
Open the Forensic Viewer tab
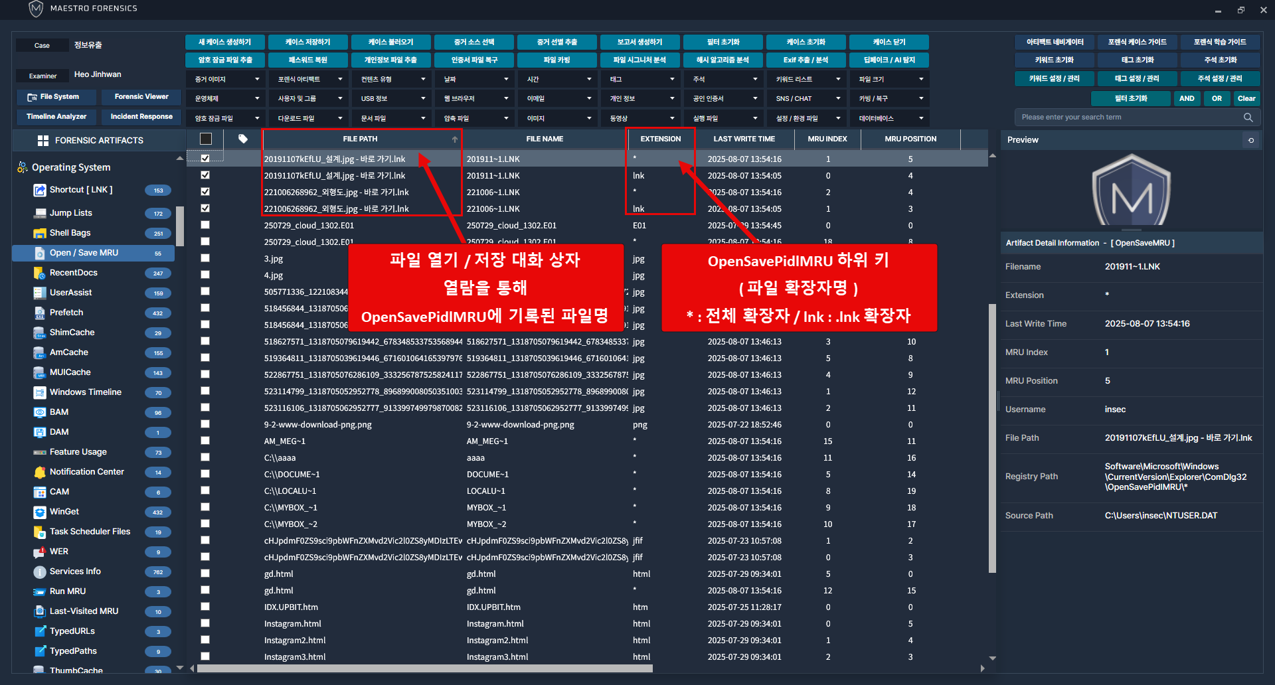[141, 97]
